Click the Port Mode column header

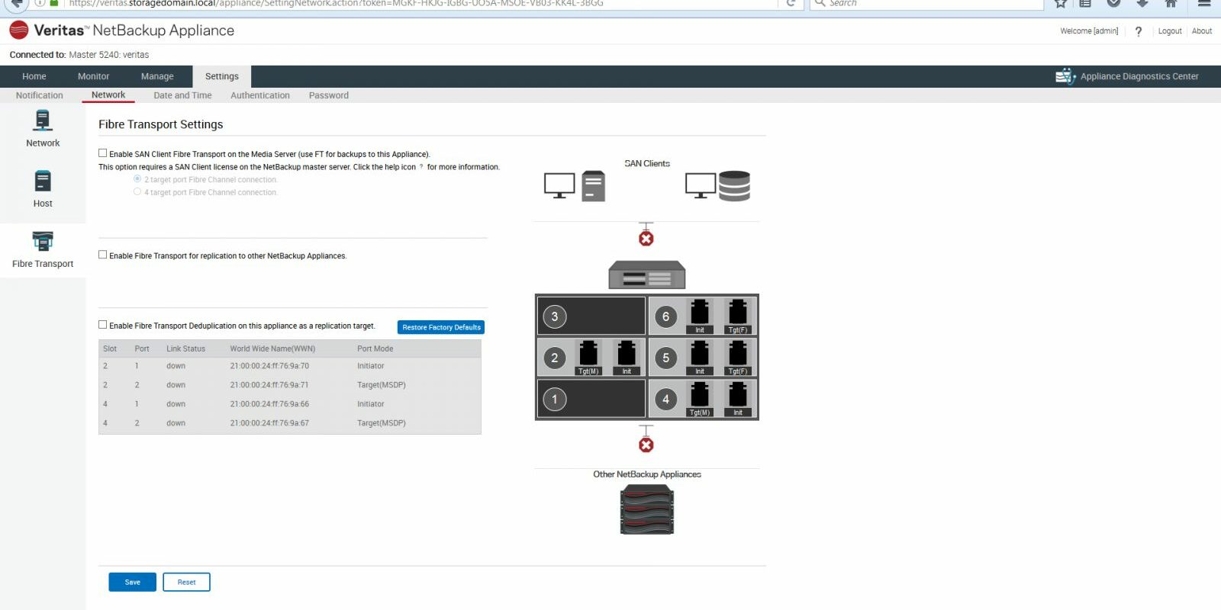click(375, 348)
